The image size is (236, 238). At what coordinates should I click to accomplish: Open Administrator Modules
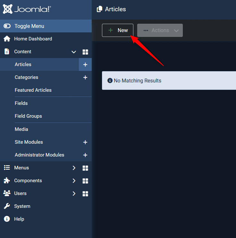[x=39, y=155]
